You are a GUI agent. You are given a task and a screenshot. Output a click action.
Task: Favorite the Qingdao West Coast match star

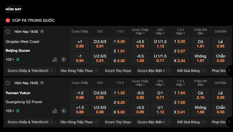click(8, 31)
